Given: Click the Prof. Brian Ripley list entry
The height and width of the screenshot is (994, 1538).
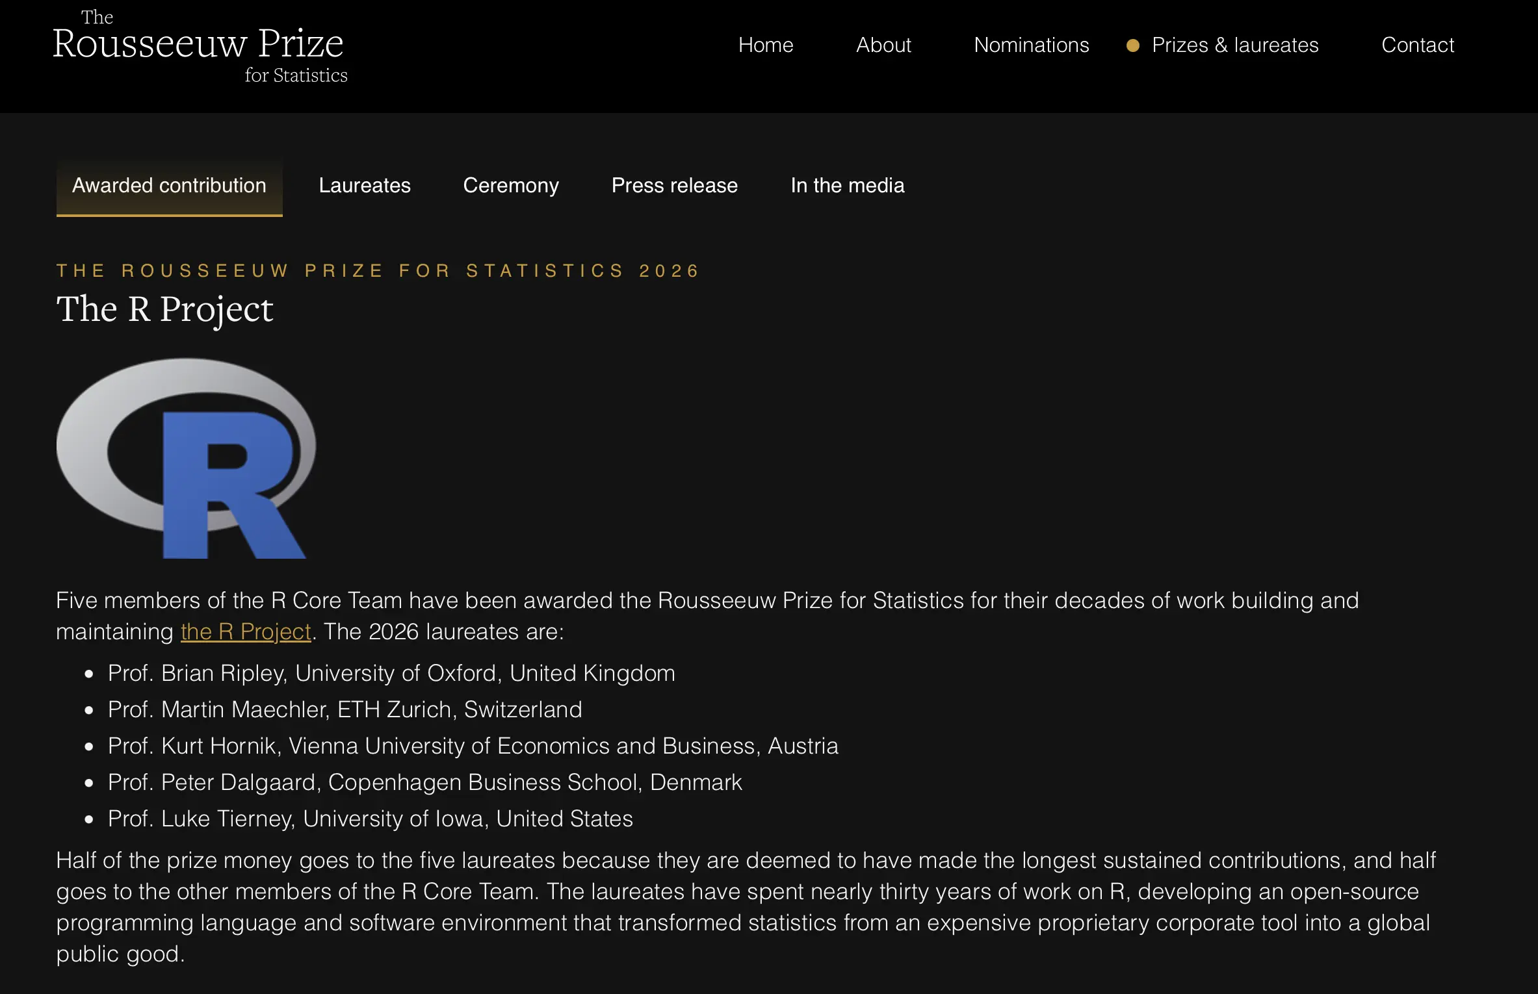Looking at the screenshot, I should (391, 674).
